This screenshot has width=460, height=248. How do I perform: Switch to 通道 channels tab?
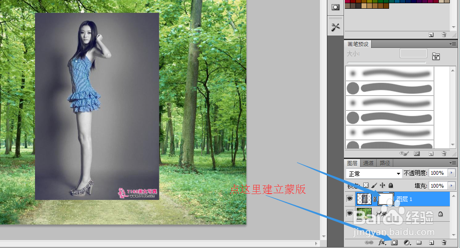click(368, 163)
